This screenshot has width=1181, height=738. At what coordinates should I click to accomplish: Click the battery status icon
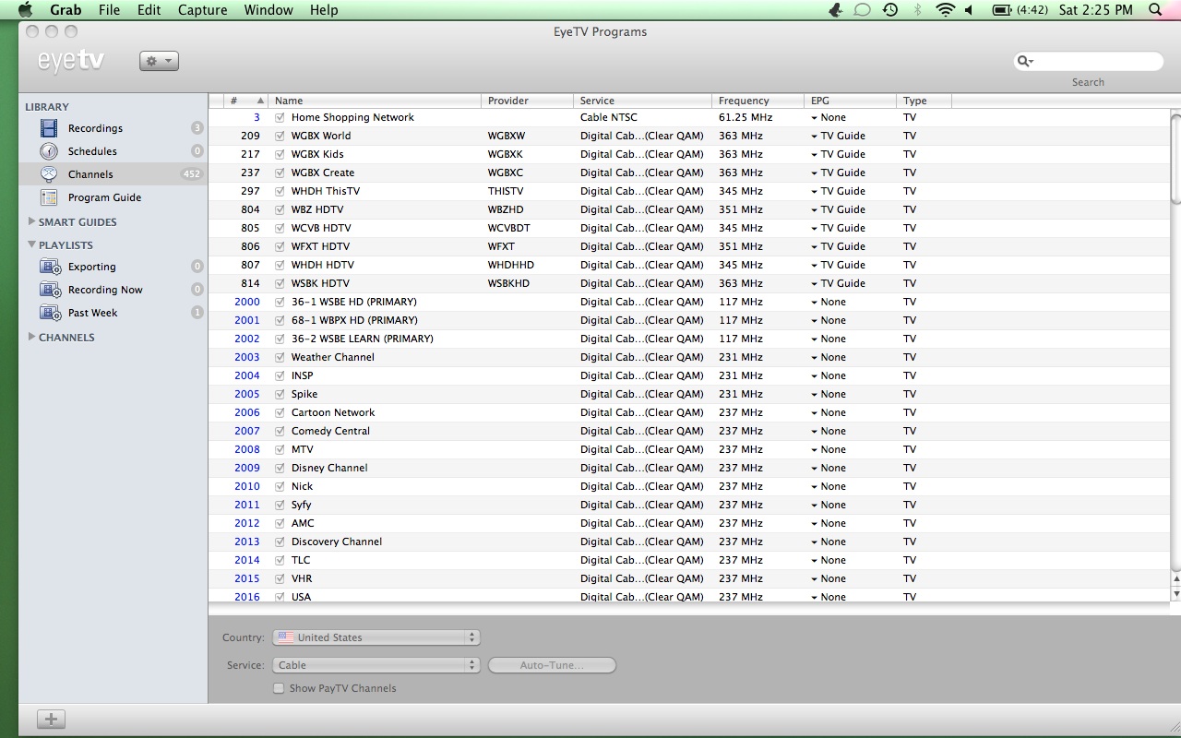[1001, 10]
